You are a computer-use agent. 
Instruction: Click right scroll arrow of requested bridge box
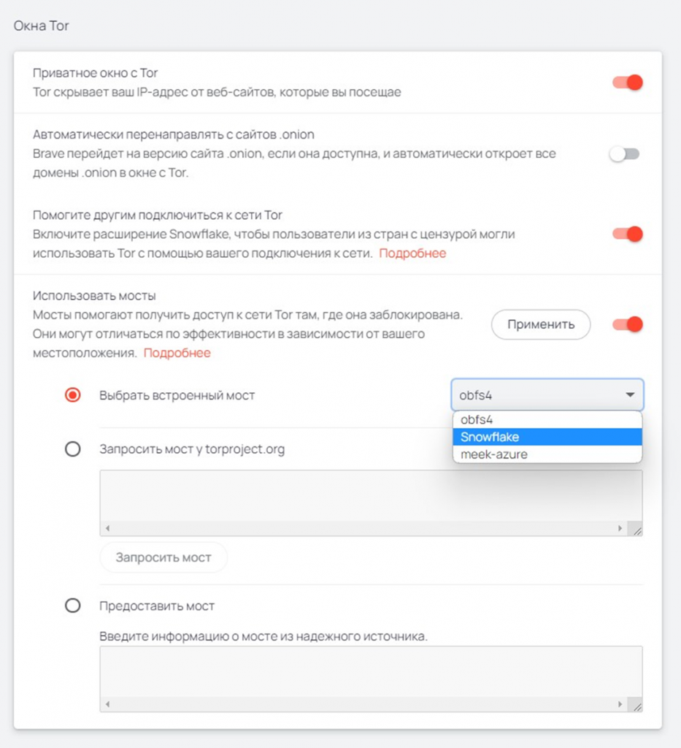620,528
